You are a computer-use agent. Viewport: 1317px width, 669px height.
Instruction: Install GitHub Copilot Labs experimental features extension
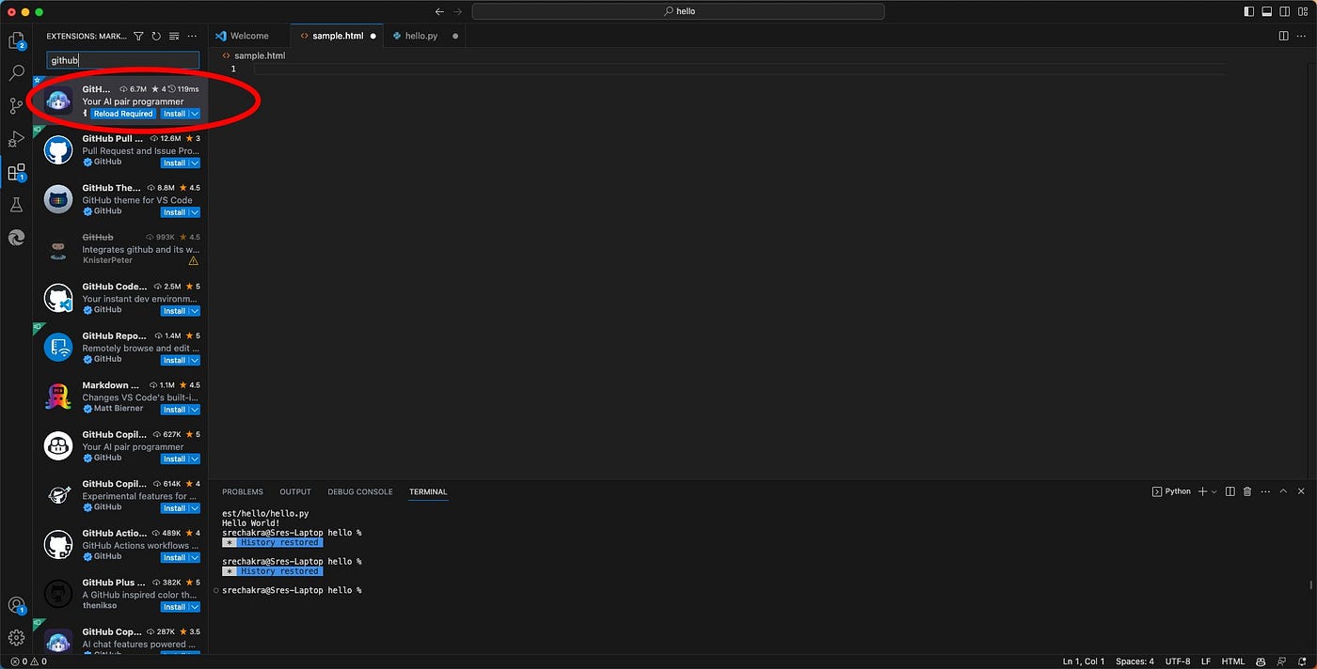(174, 508)
